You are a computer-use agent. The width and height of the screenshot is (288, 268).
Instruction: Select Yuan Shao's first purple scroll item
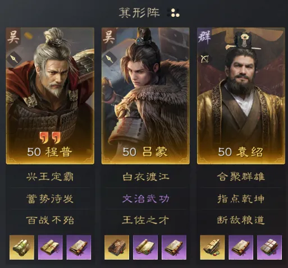pos(241,247)
